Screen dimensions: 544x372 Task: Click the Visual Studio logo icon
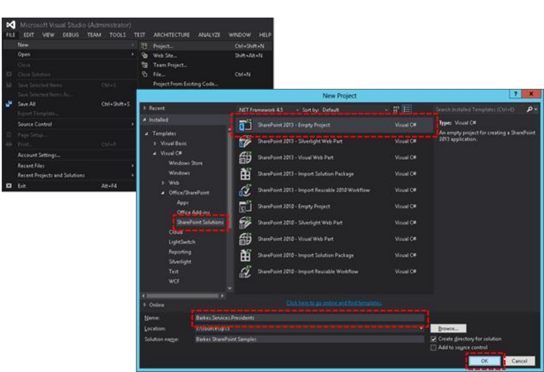pos(11,24)
